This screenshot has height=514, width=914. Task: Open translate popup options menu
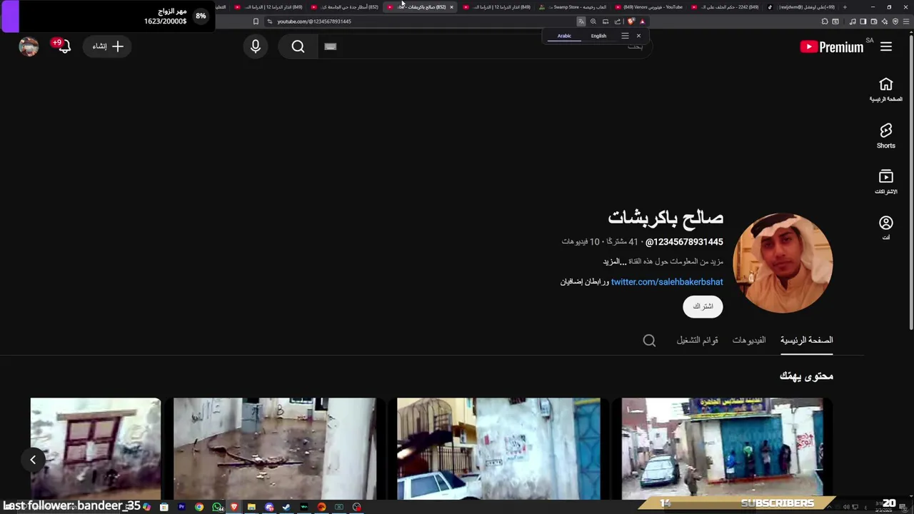(625, 36)
